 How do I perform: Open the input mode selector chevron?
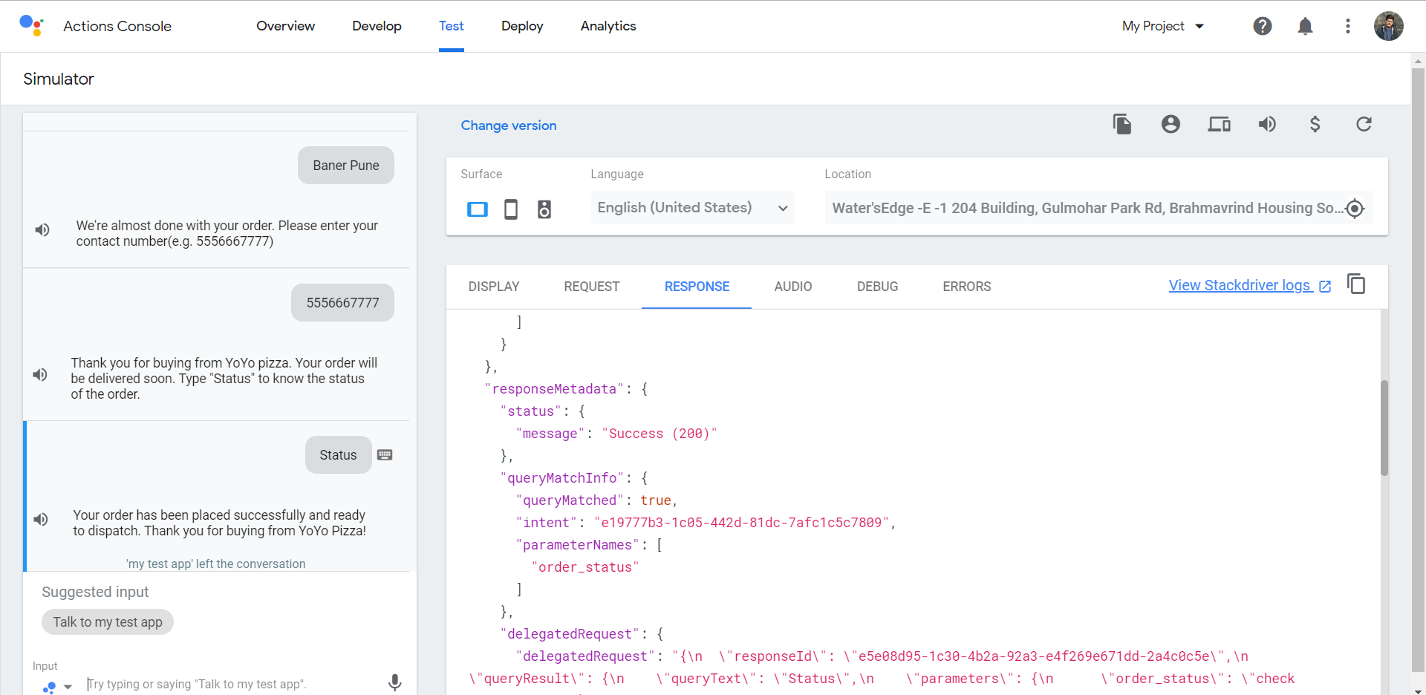coord(68,686)
